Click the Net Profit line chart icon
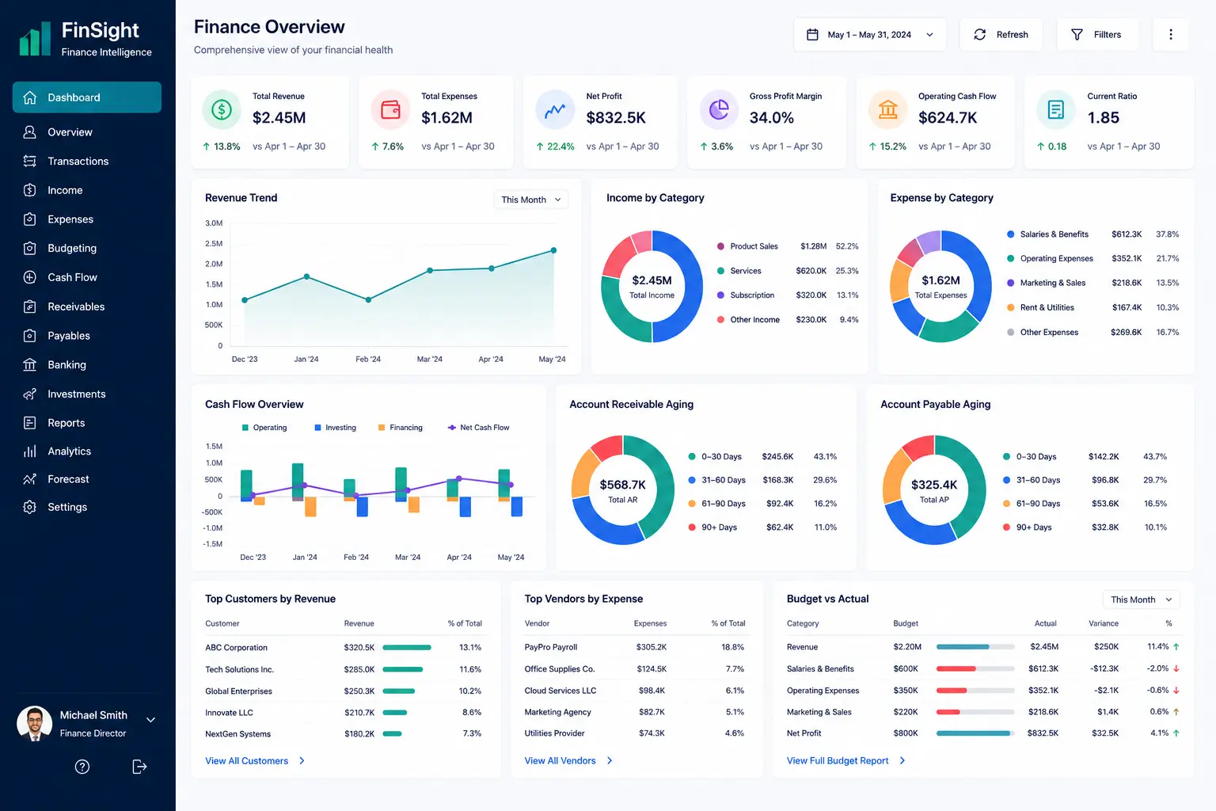 click(x=555, y=109)
